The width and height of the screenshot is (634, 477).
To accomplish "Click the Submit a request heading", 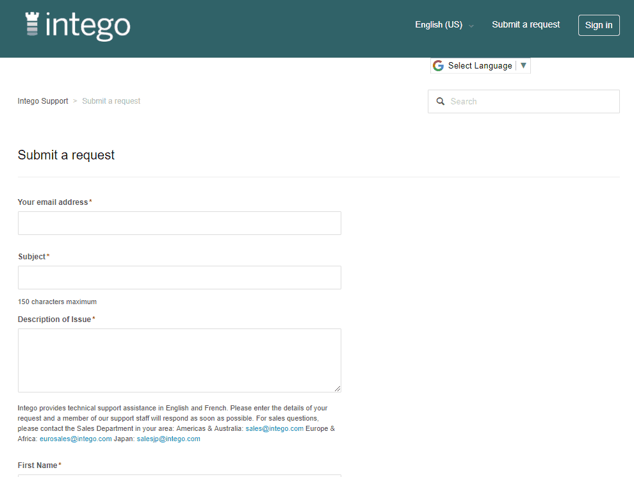I will pyautogui.click(x=67, y=155).
